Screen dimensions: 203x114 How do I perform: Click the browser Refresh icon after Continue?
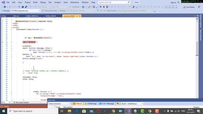pos(83,7)
